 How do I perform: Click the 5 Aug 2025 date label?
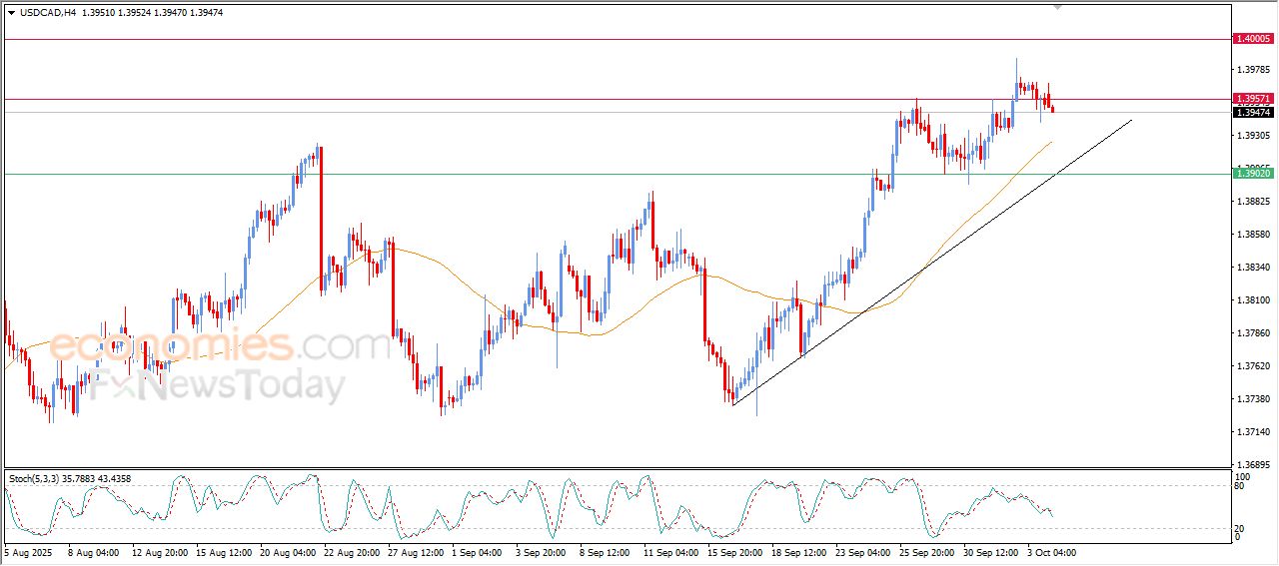click(x=29, y=552)
